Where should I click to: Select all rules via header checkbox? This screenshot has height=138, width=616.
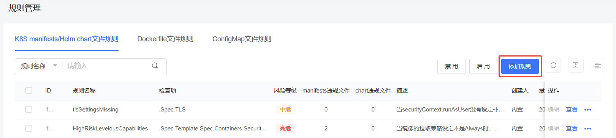(x=29, y=90)
